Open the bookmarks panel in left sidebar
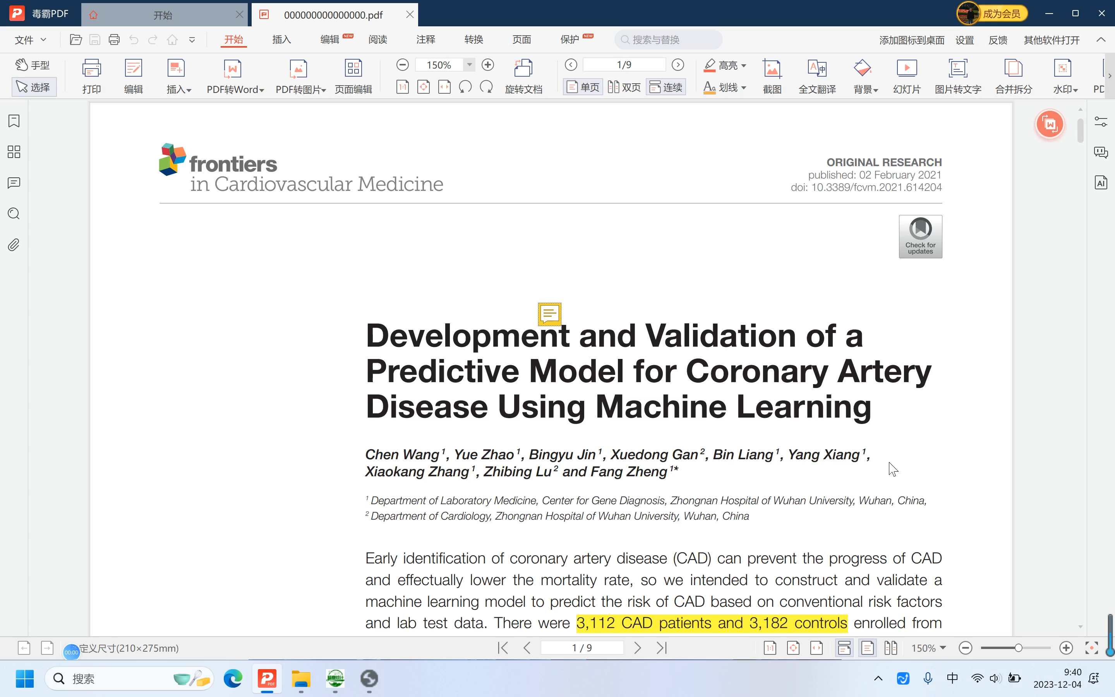Viewport: 1115px width, 697px height. click(x=14, y=121)
